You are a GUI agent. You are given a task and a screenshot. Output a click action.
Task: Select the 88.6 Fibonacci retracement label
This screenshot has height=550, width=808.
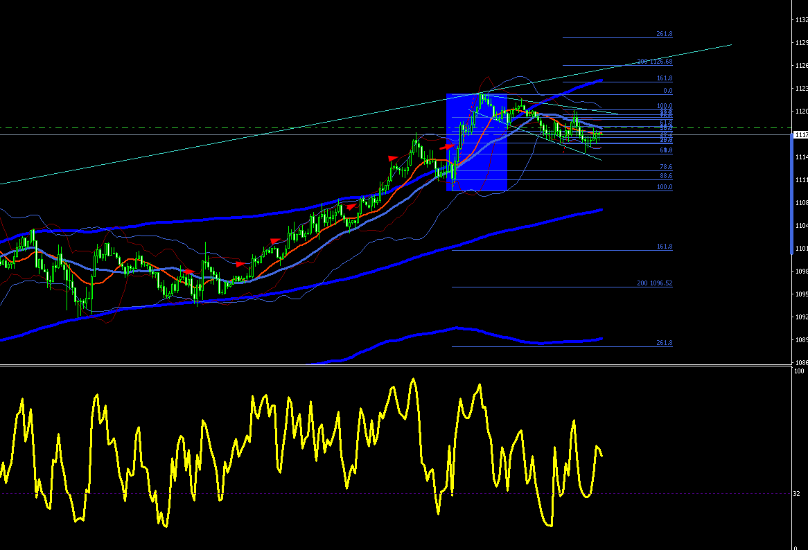666,176
